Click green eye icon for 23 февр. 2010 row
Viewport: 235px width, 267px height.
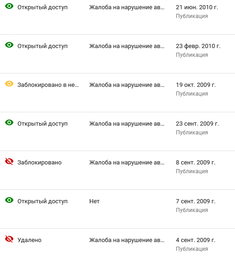[x=9, y=45]
